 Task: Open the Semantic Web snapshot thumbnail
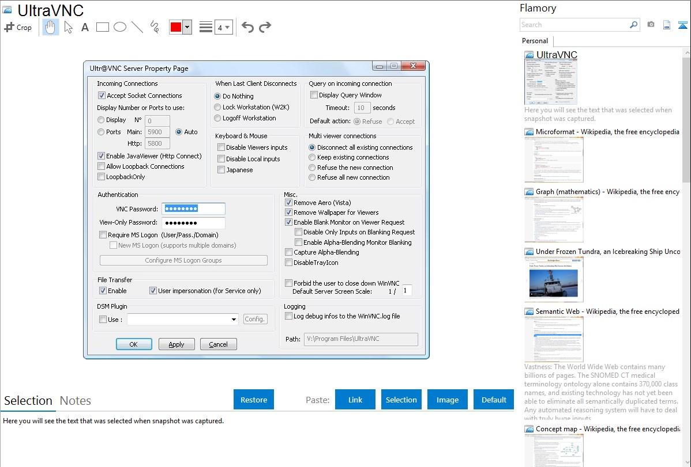[554, 339]
